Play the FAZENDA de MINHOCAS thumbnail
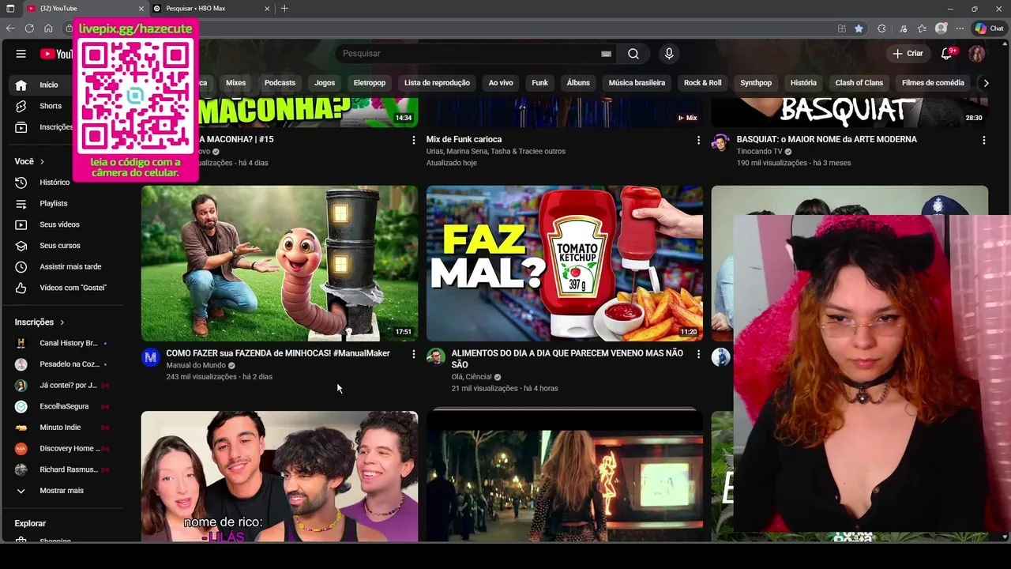Screen dimensions: 1011x569 (x=280, y=263)
